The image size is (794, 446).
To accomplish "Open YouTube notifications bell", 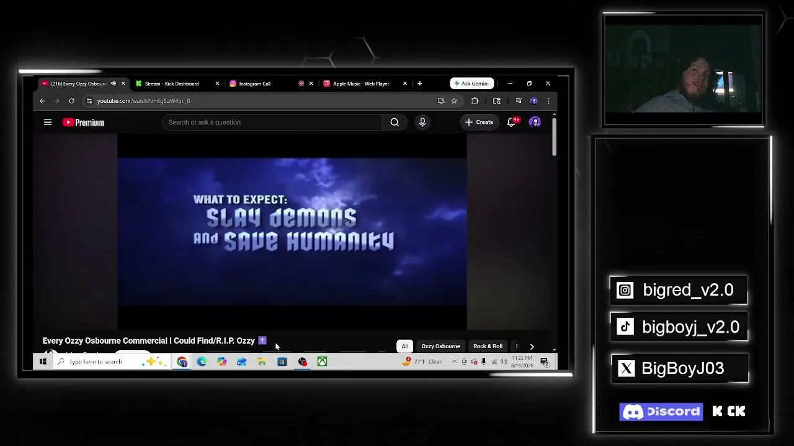I will pos(512,122).
